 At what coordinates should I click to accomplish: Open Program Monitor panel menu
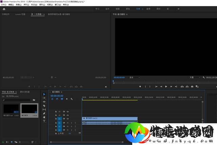127,14
